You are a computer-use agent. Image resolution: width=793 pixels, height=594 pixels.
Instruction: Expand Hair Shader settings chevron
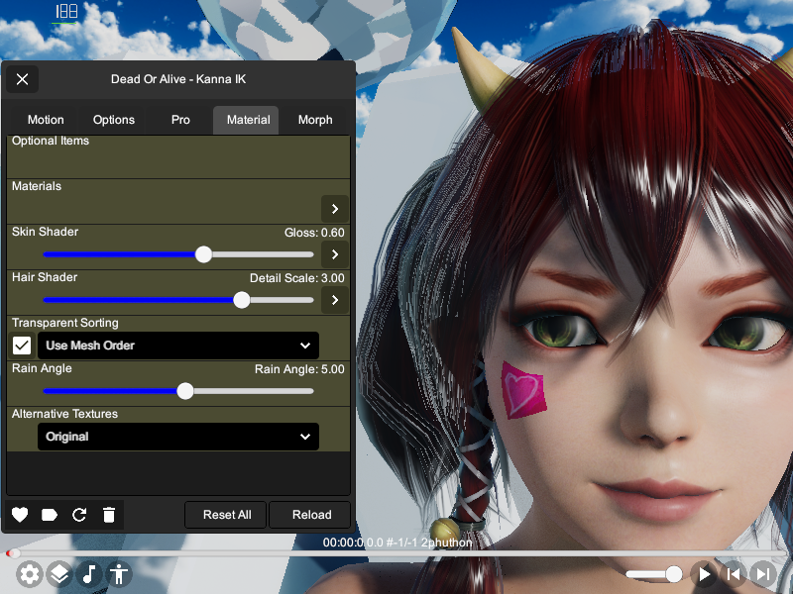click(x=335, y=300)
